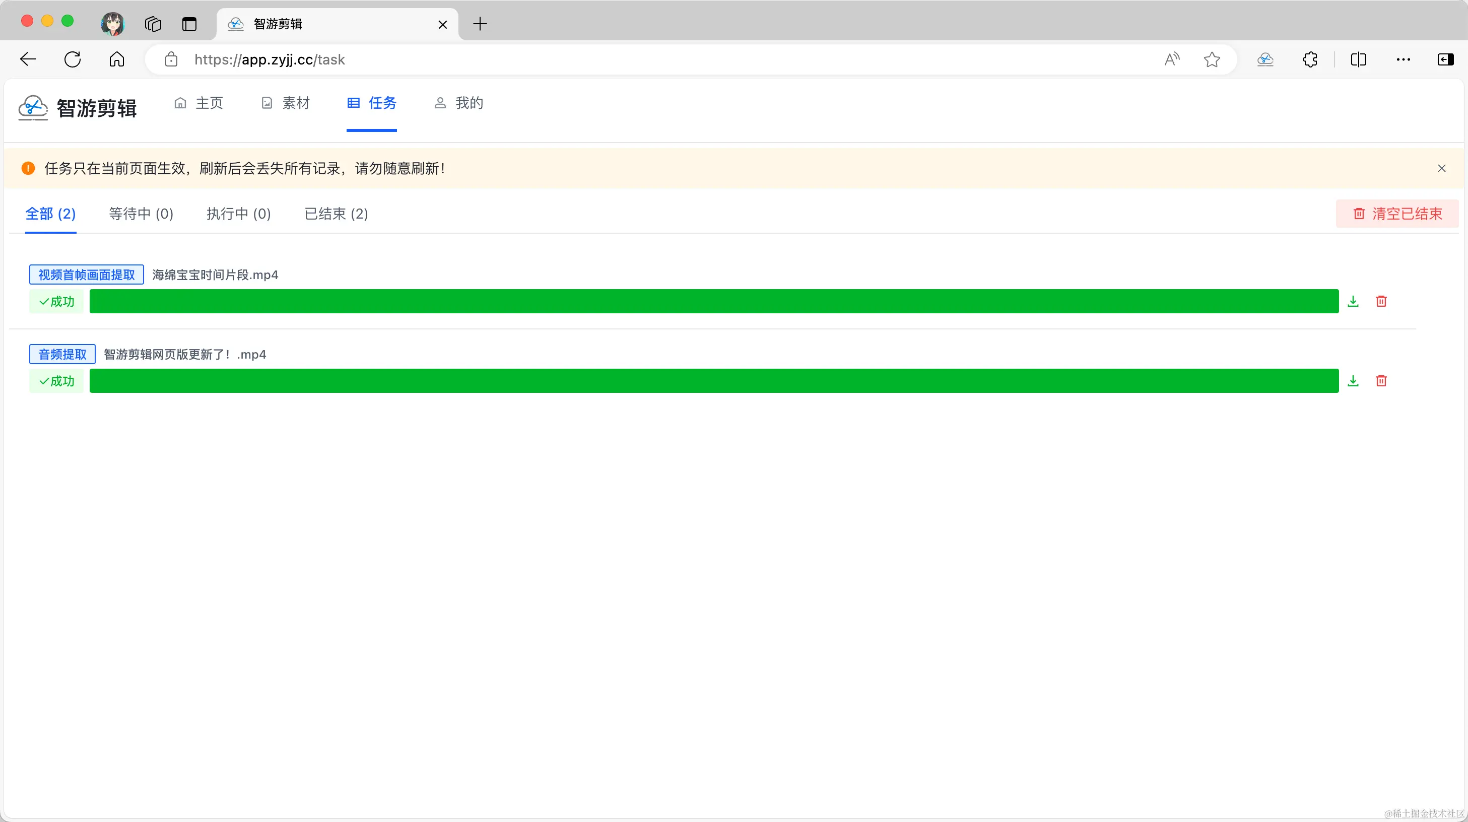The height and width of the screenshot is (822, 1468).
Task: Go to the 我的 profile page
Action: 459,103
